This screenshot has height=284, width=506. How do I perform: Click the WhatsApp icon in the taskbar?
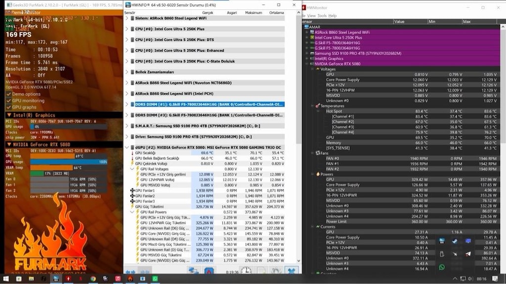tap(155, 279)
